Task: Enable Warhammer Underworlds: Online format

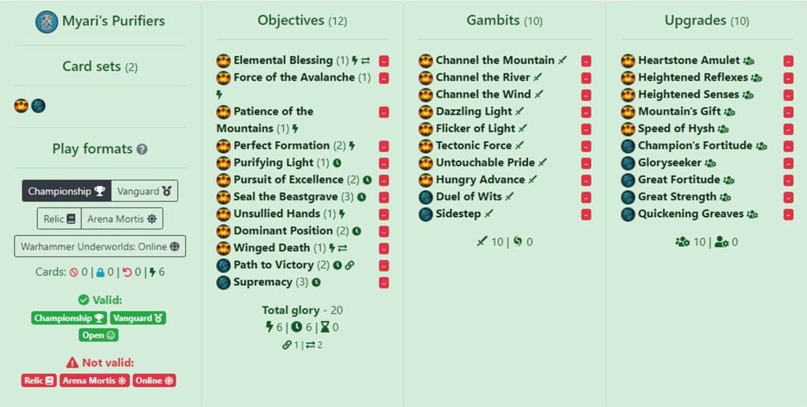Action: pyautogui.click(x=100, y=246)
